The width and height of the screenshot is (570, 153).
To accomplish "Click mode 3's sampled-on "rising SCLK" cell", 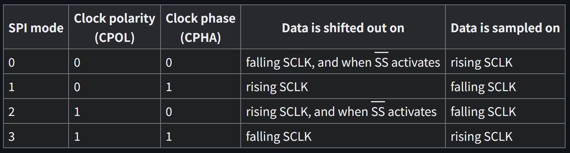I will (x=481, y=136).
